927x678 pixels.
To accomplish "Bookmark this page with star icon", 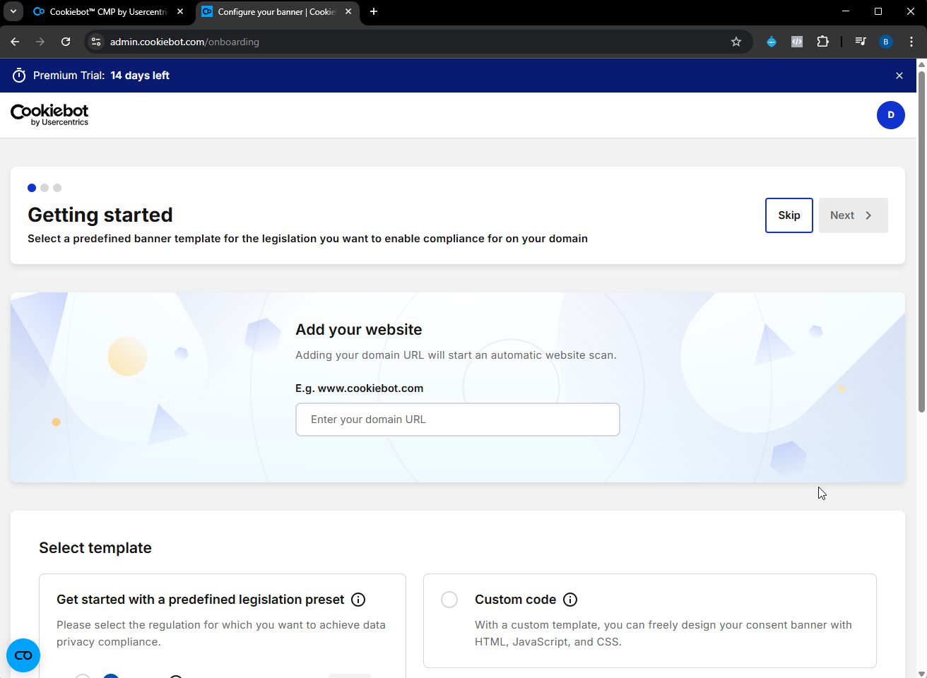I will tap(736, 42).
